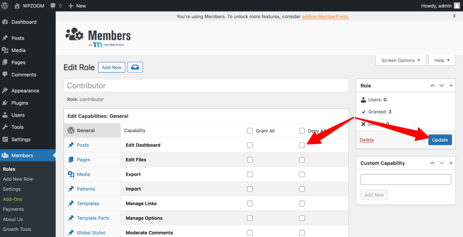Click the Members group icon in the sidebar
Image resolution: width=463 pixels, height=237 pixels.
5,155
